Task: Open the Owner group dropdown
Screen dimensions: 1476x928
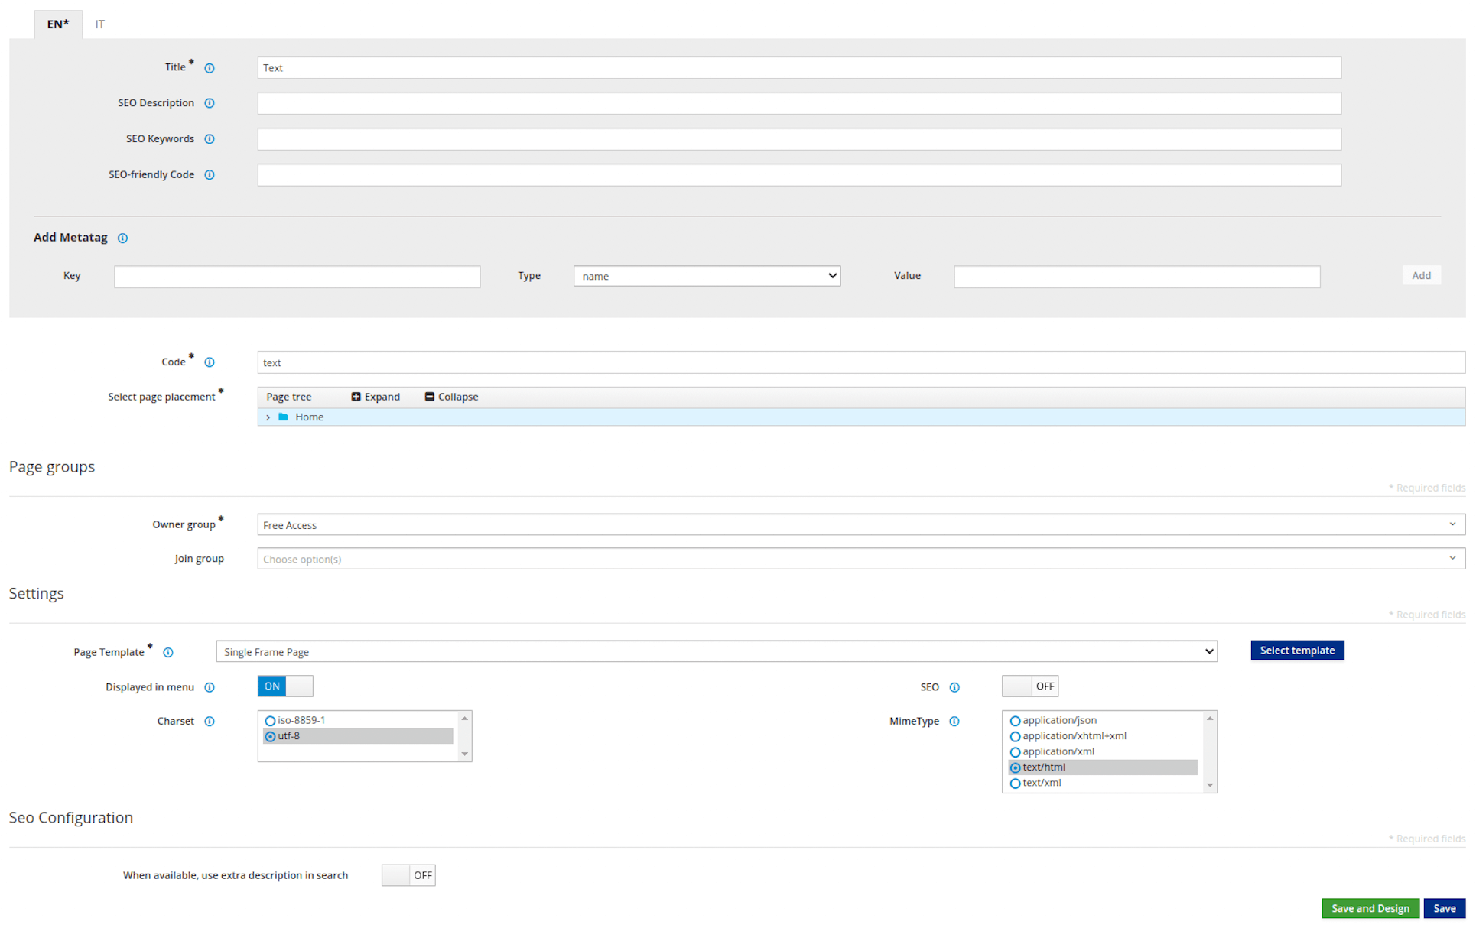Action: click(860, 525)
